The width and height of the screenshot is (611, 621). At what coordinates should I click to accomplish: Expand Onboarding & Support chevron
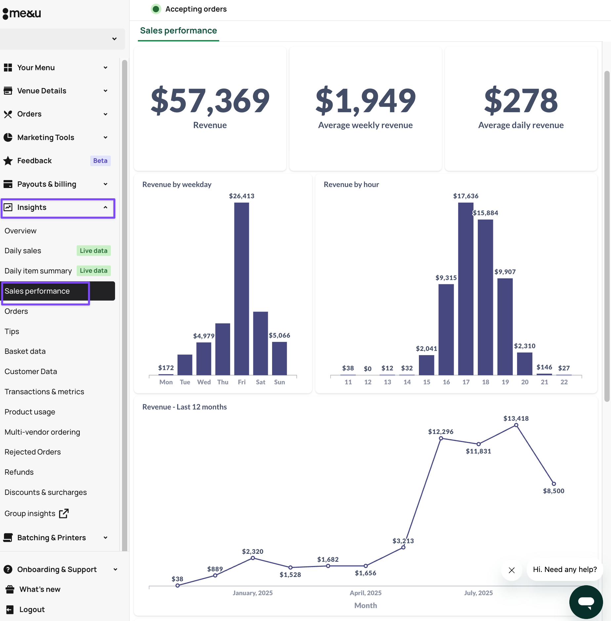tap(115, 569)
